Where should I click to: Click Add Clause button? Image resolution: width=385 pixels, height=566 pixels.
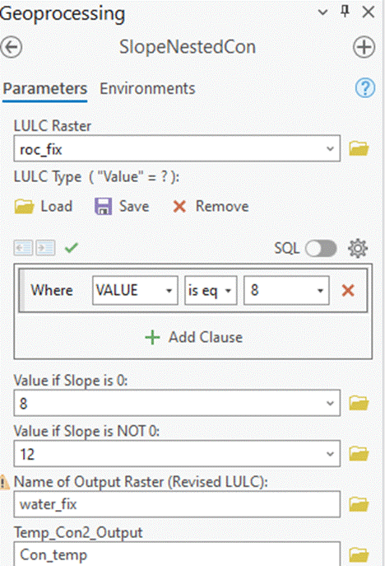[193, 337]
